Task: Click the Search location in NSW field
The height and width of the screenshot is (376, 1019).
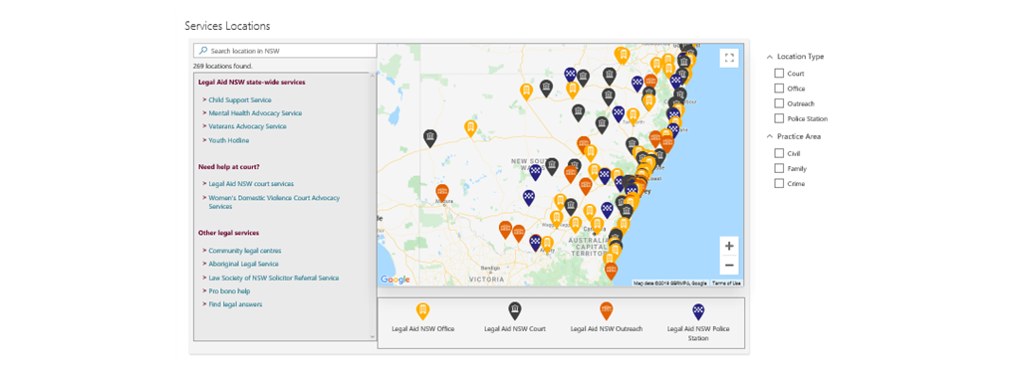Action: pos(285,50)
